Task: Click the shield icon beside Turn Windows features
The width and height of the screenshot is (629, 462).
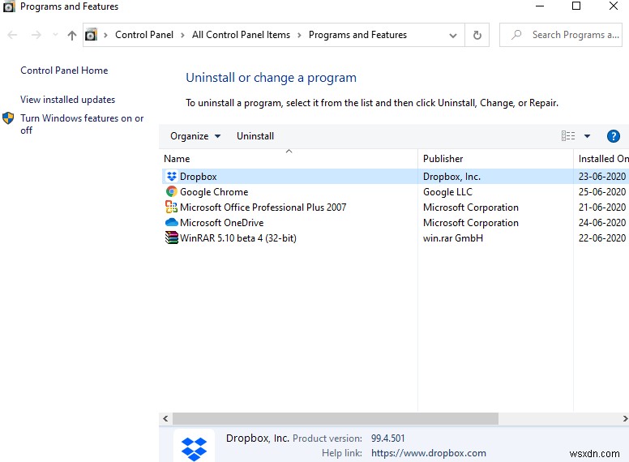Action: [8, 118]
